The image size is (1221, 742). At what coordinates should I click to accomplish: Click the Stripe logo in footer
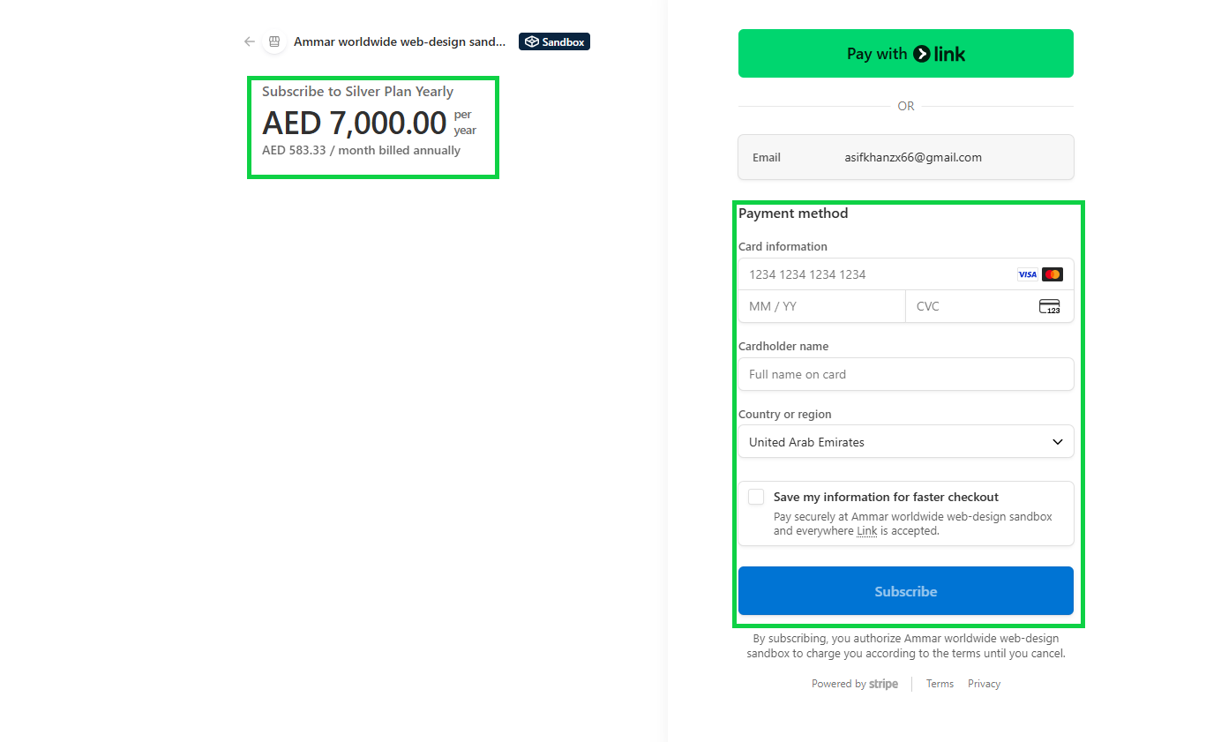[883, 684]
